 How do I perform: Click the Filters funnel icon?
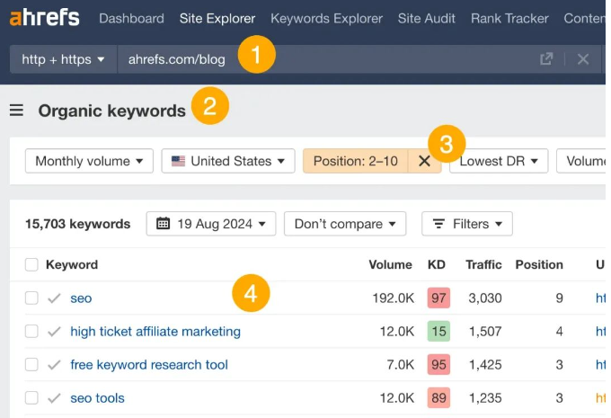click(438, 224)
